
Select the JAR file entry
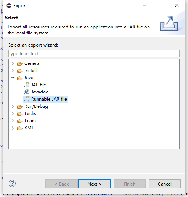click(39, 85)
